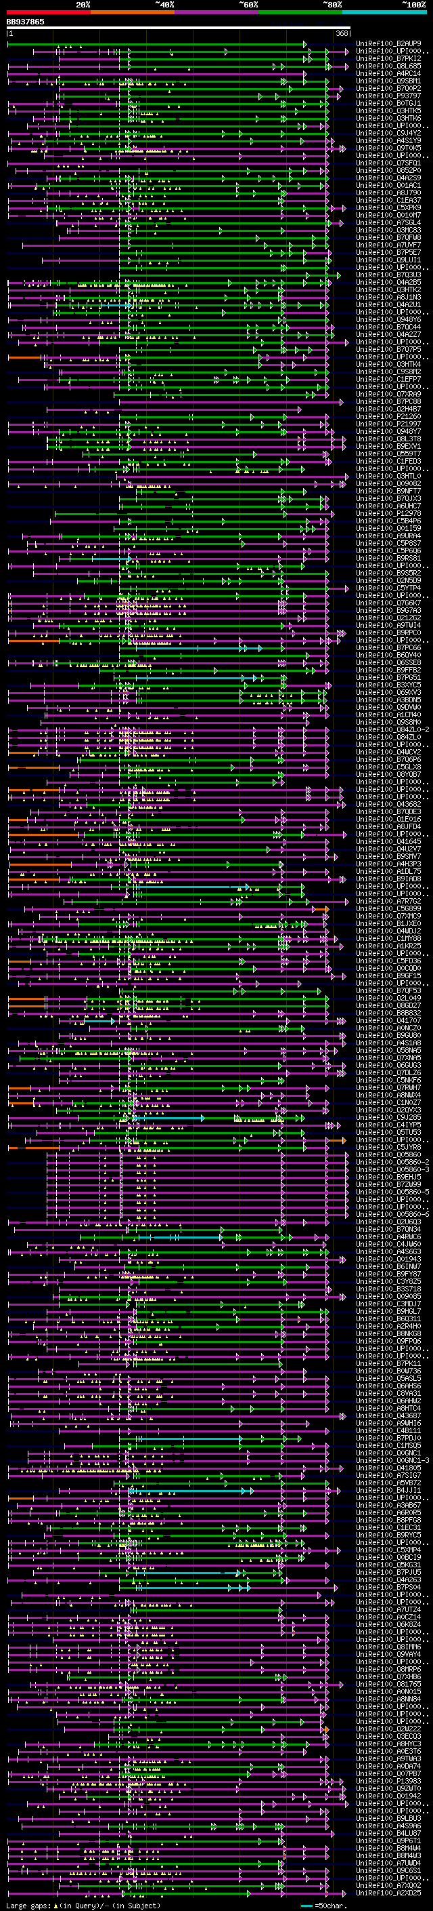
Task: Click the query title BB937865
Action: [25, 22]
